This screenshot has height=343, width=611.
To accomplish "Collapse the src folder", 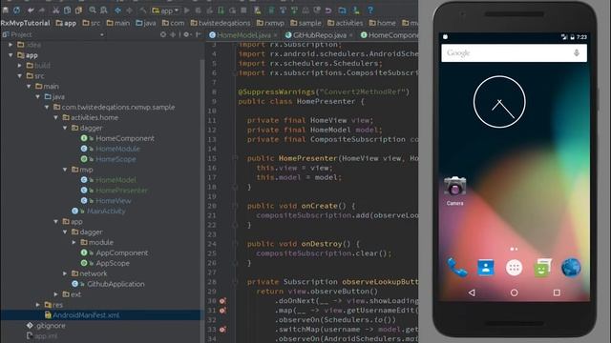I will tap(19, 76).
